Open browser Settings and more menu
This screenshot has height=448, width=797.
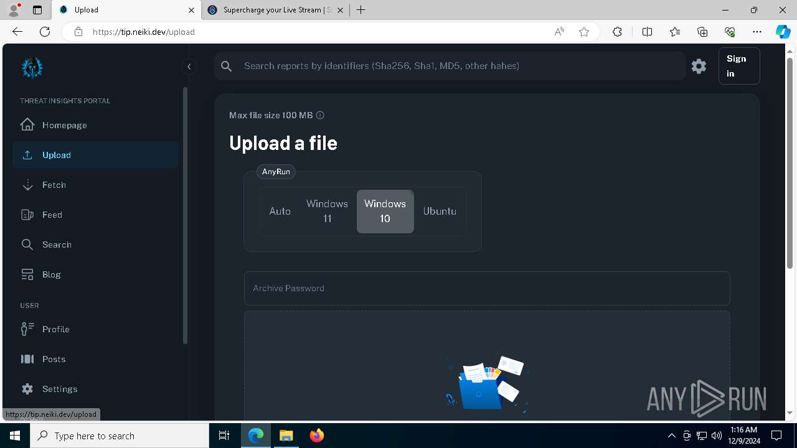pos(757,32)
